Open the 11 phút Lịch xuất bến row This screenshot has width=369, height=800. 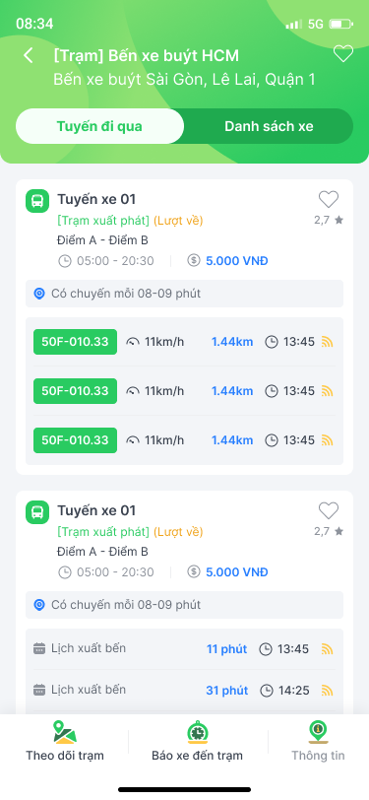tap(185, 649)
